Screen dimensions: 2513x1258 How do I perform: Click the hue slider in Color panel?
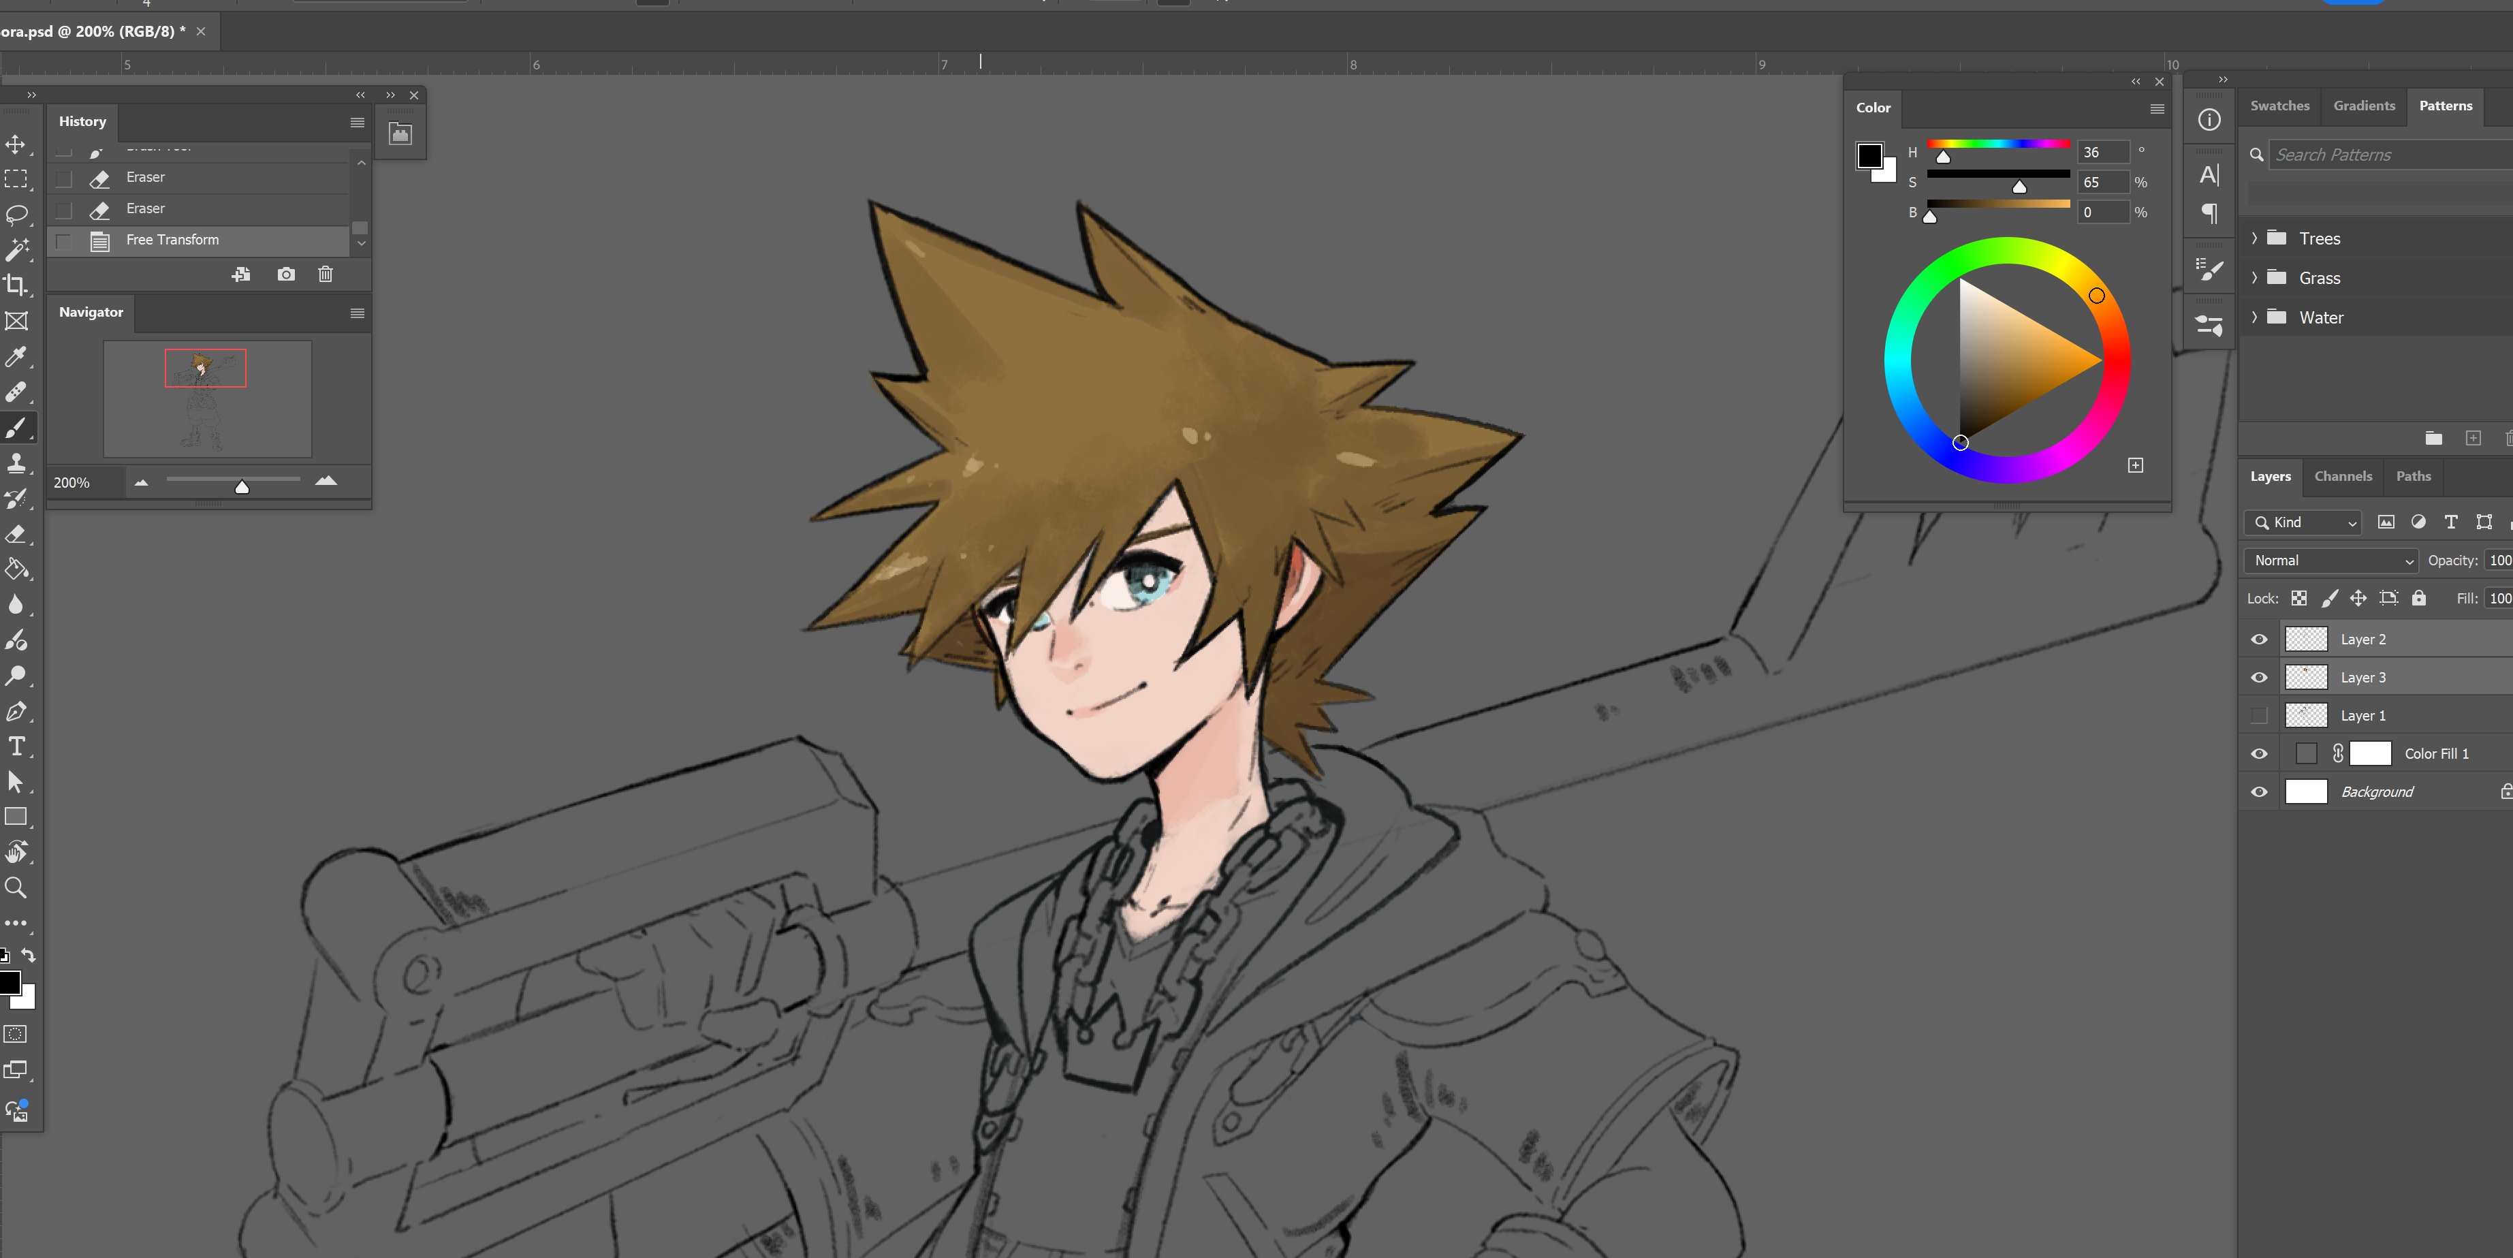point(1998,144)
